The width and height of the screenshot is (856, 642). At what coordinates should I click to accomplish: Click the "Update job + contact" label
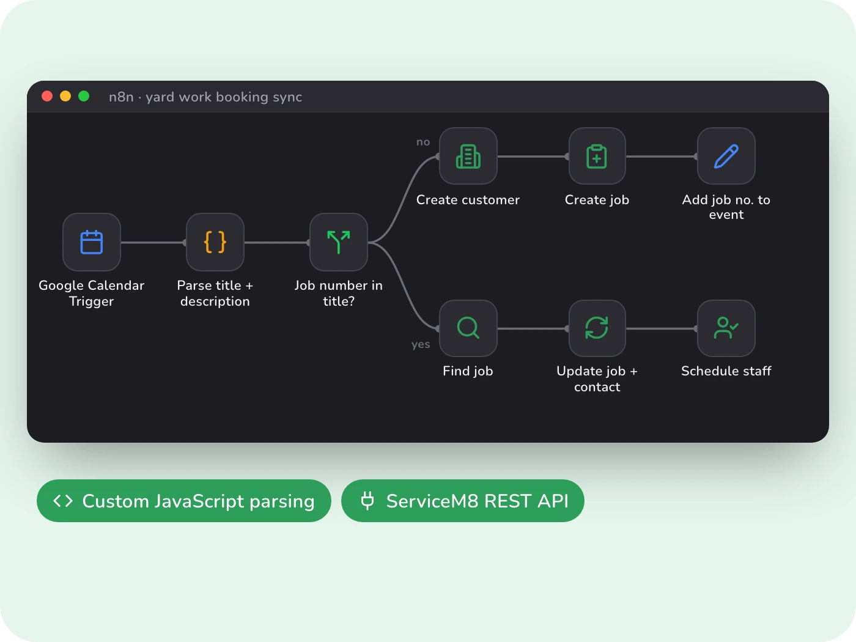click(x=597, y=379)
